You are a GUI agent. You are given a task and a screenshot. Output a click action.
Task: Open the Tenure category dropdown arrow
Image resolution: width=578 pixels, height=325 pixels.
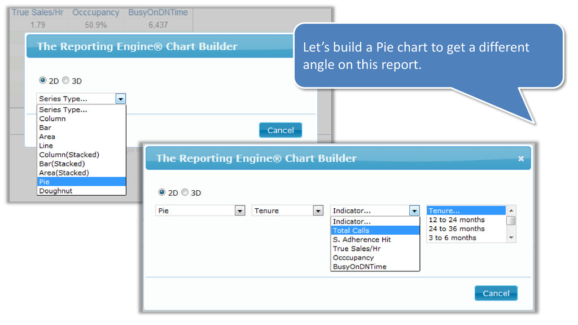[318, 211]
